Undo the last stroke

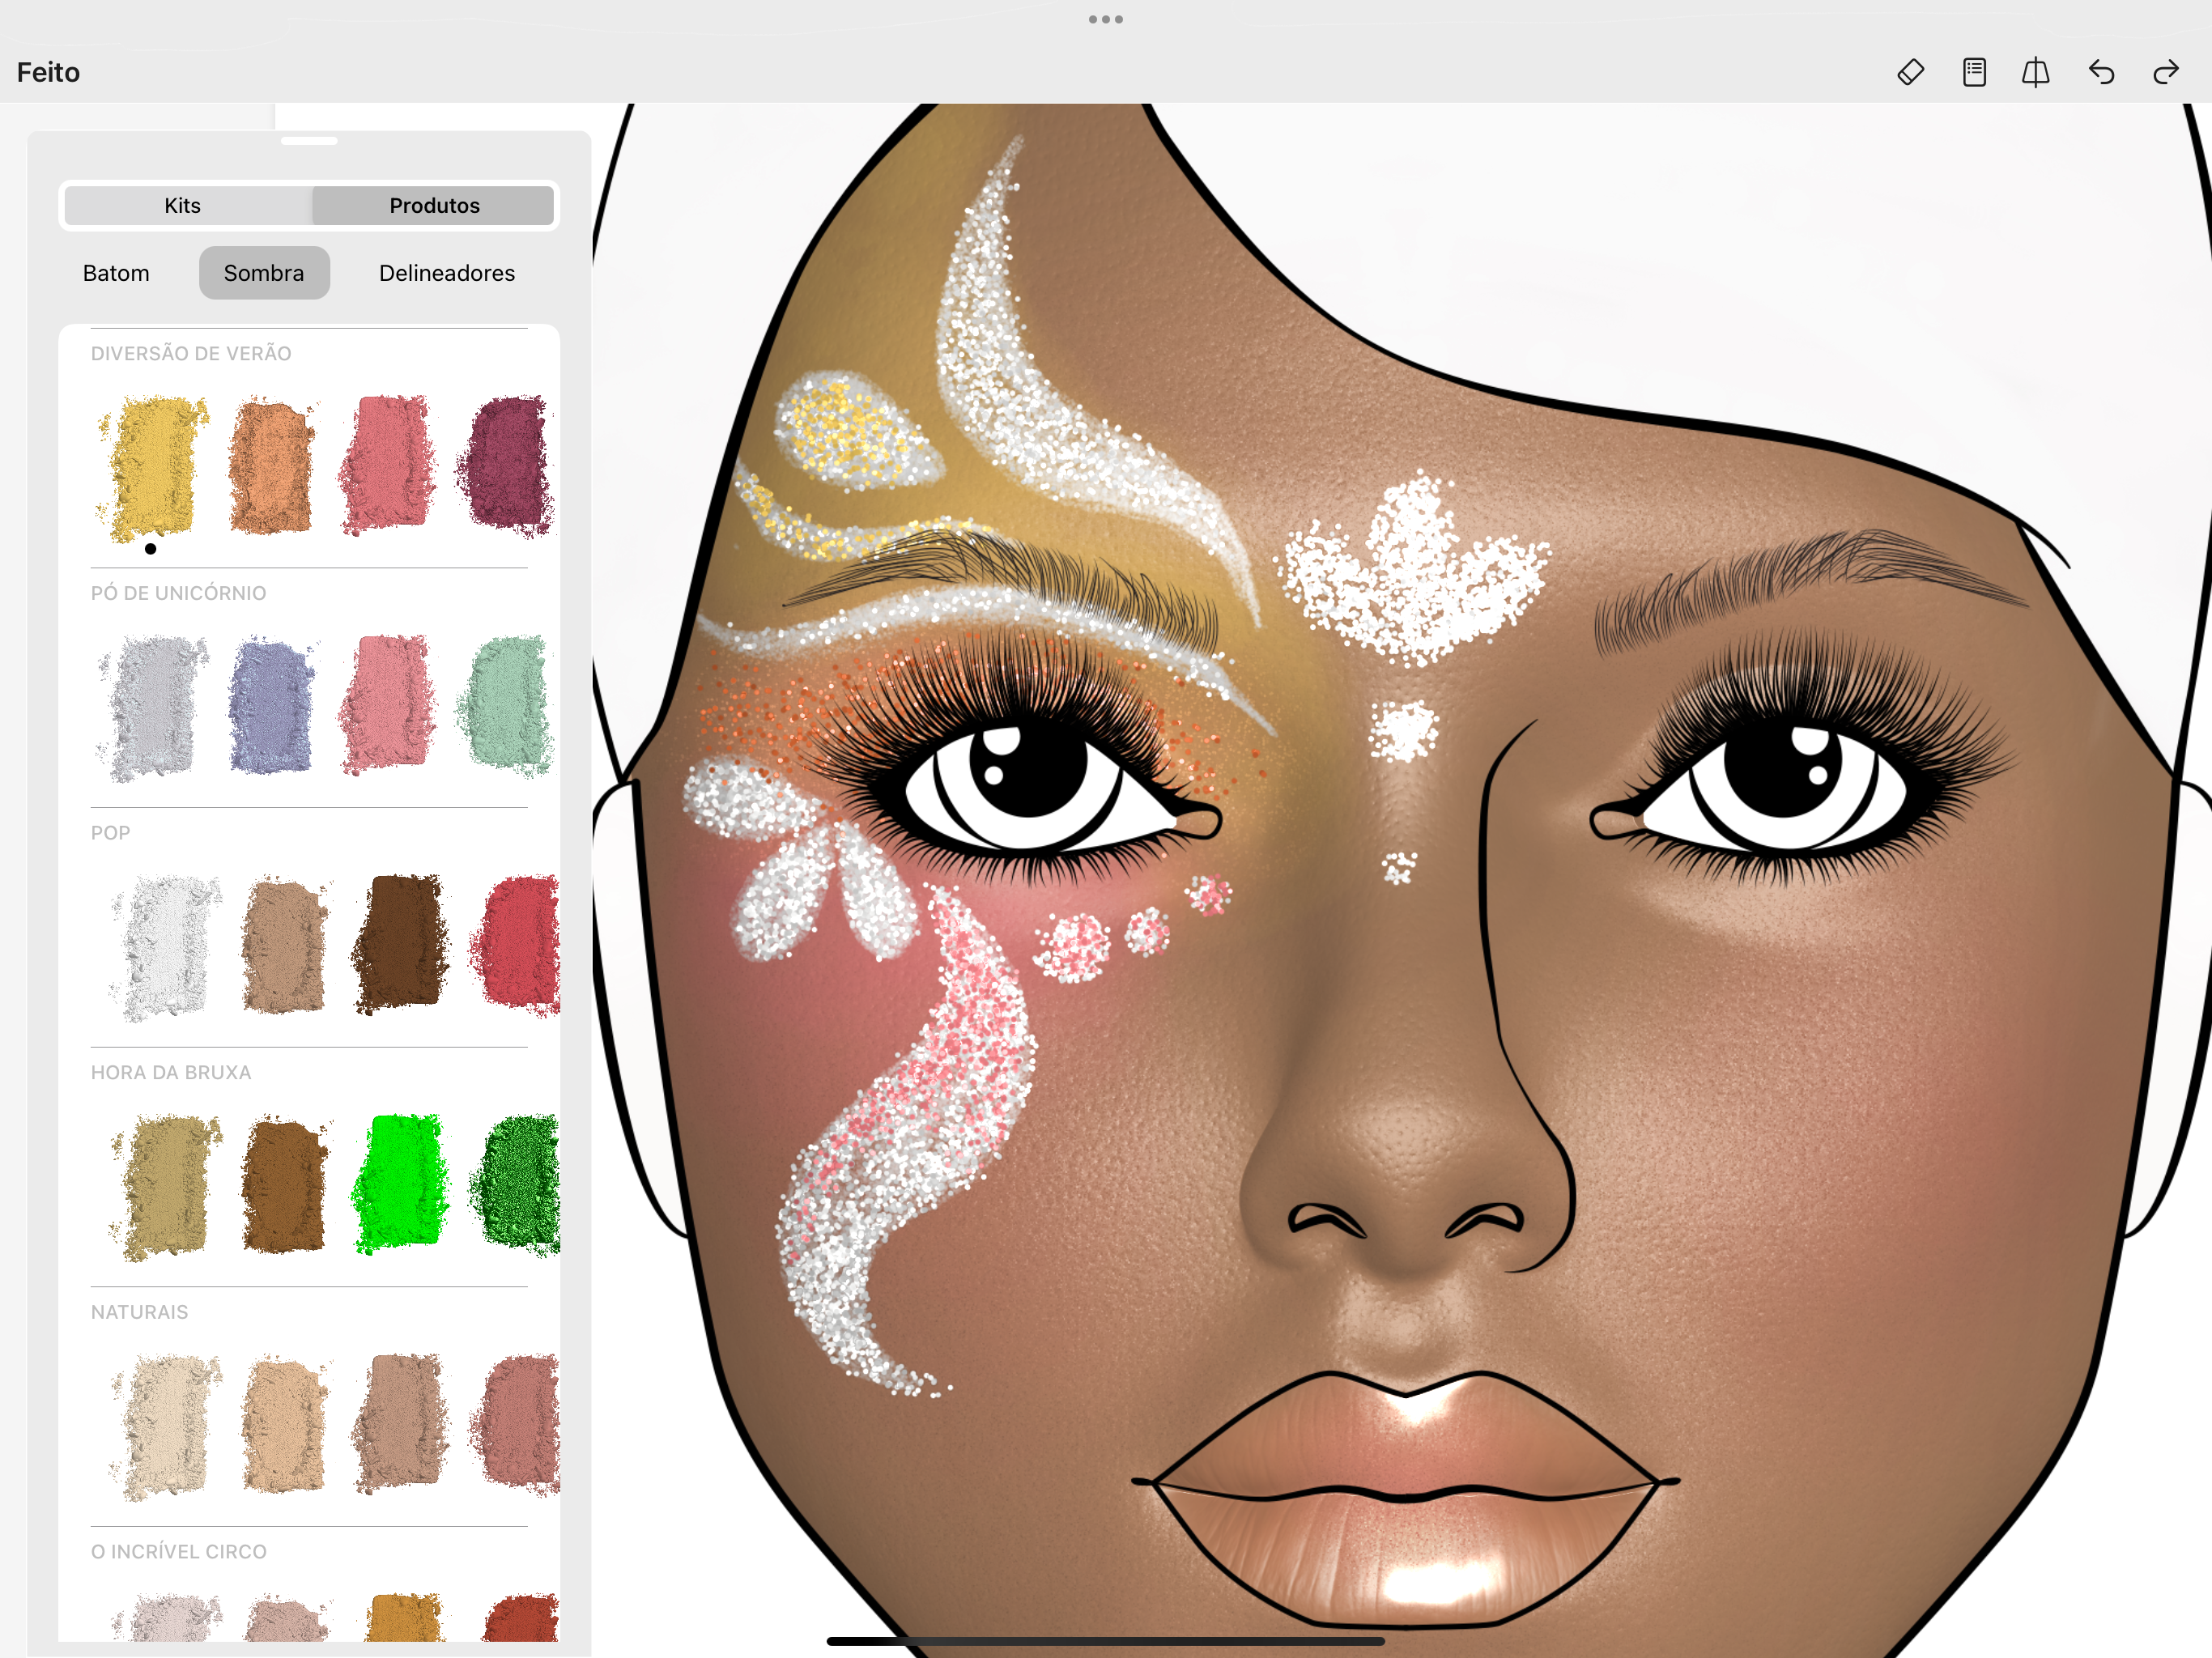pyautogui.click(x=2101, y=72)
